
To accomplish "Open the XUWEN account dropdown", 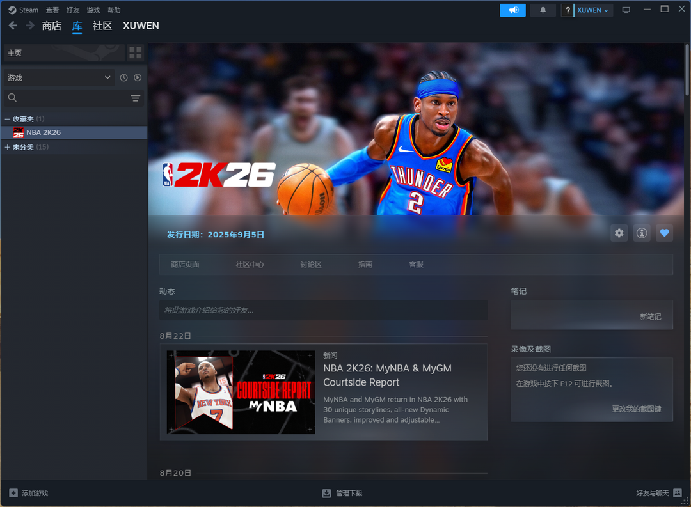I will [x=593, y=10].
